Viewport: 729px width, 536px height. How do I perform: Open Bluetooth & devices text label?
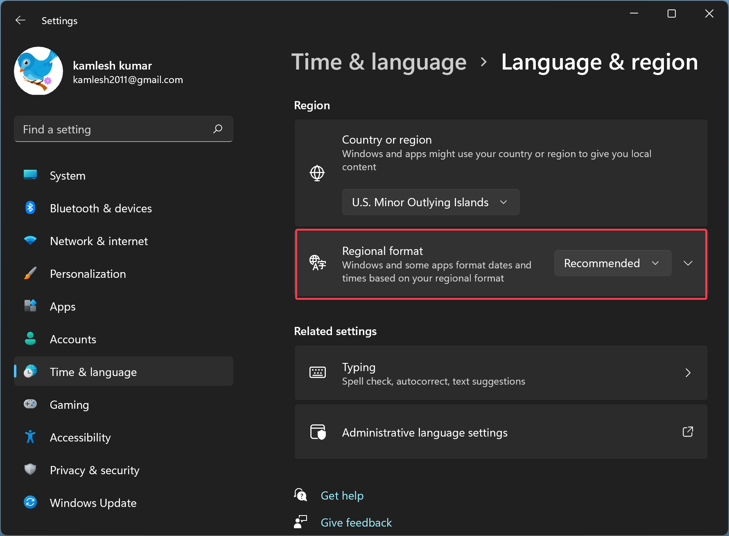[x=101, y=208]
